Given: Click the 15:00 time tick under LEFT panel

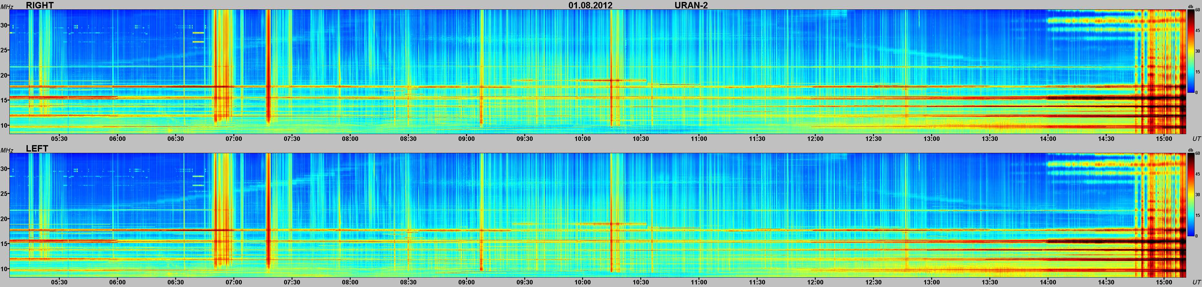Looking at the screenshot, I should [1164, 282].
